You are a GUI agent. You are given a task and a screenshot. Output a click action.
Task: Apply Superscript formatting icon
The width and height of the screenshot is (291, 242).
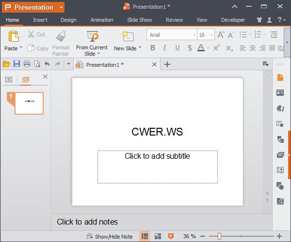[x=216, y=47]
